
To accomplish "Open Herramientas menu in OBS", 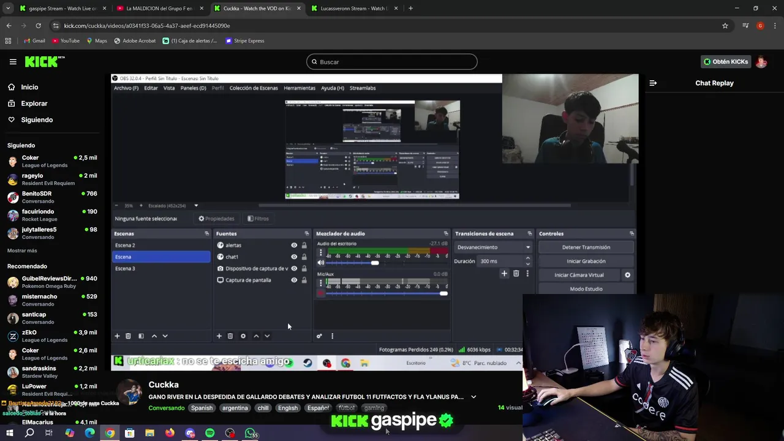I will click(299, 88).
